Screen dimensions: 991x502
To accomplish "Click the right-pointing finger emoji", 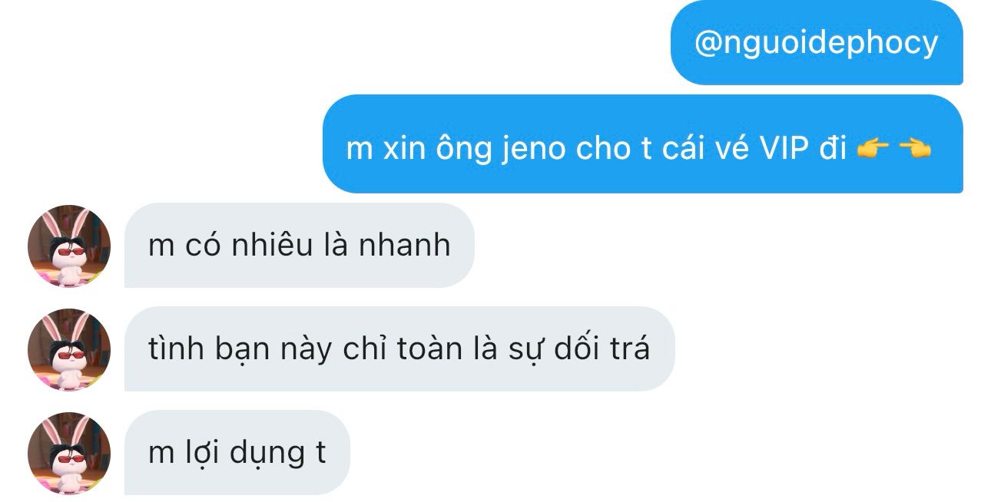I will tap(870, 150).
